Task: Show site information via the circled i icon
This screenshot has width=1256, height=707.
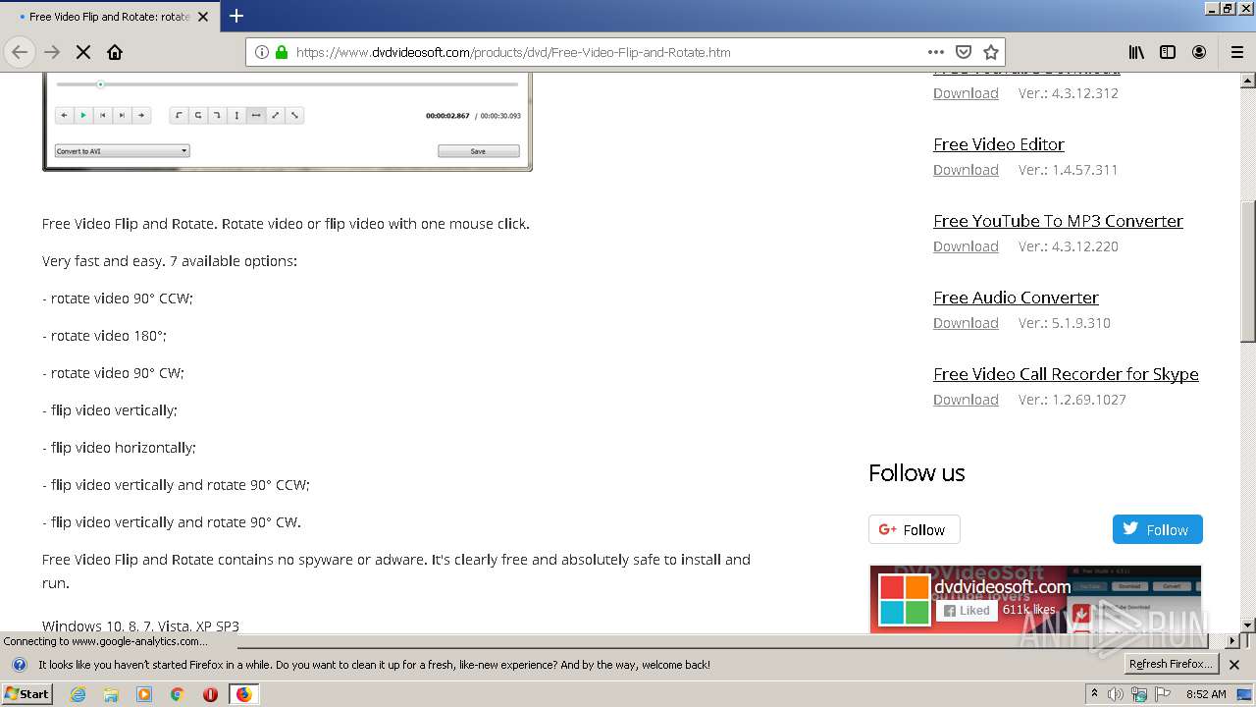Action: click(262, 52)
